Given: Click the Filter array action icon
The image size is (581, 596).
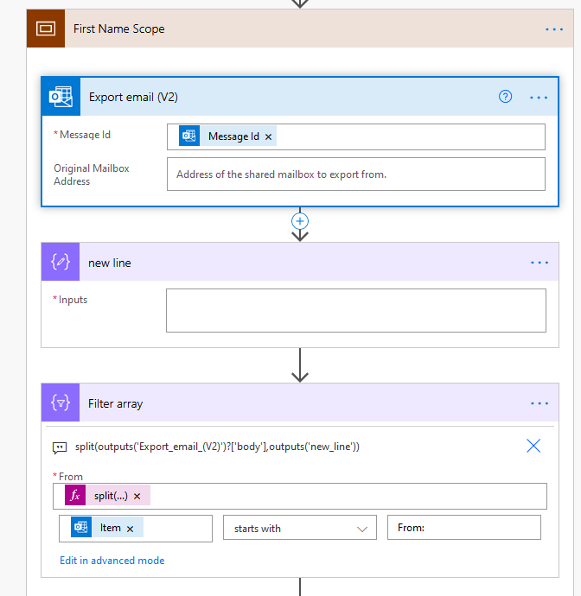Looking at the screenshot, I should pyautogui.click(x=61, y=403).
